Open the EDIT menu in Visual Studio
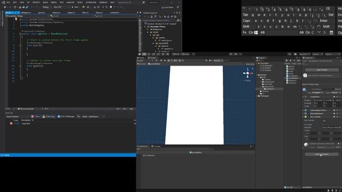Screen dimensions: 342x192 point(15,2)
